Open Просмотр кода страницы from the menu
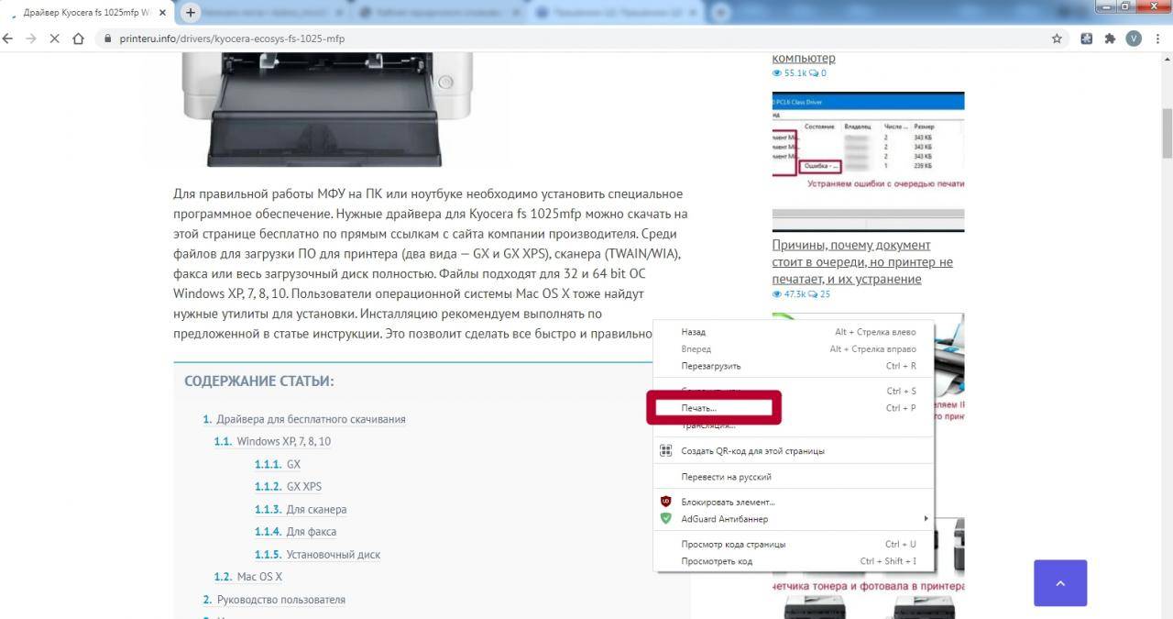The height and width of the screenshot is (619, 1173). [733, 545]
